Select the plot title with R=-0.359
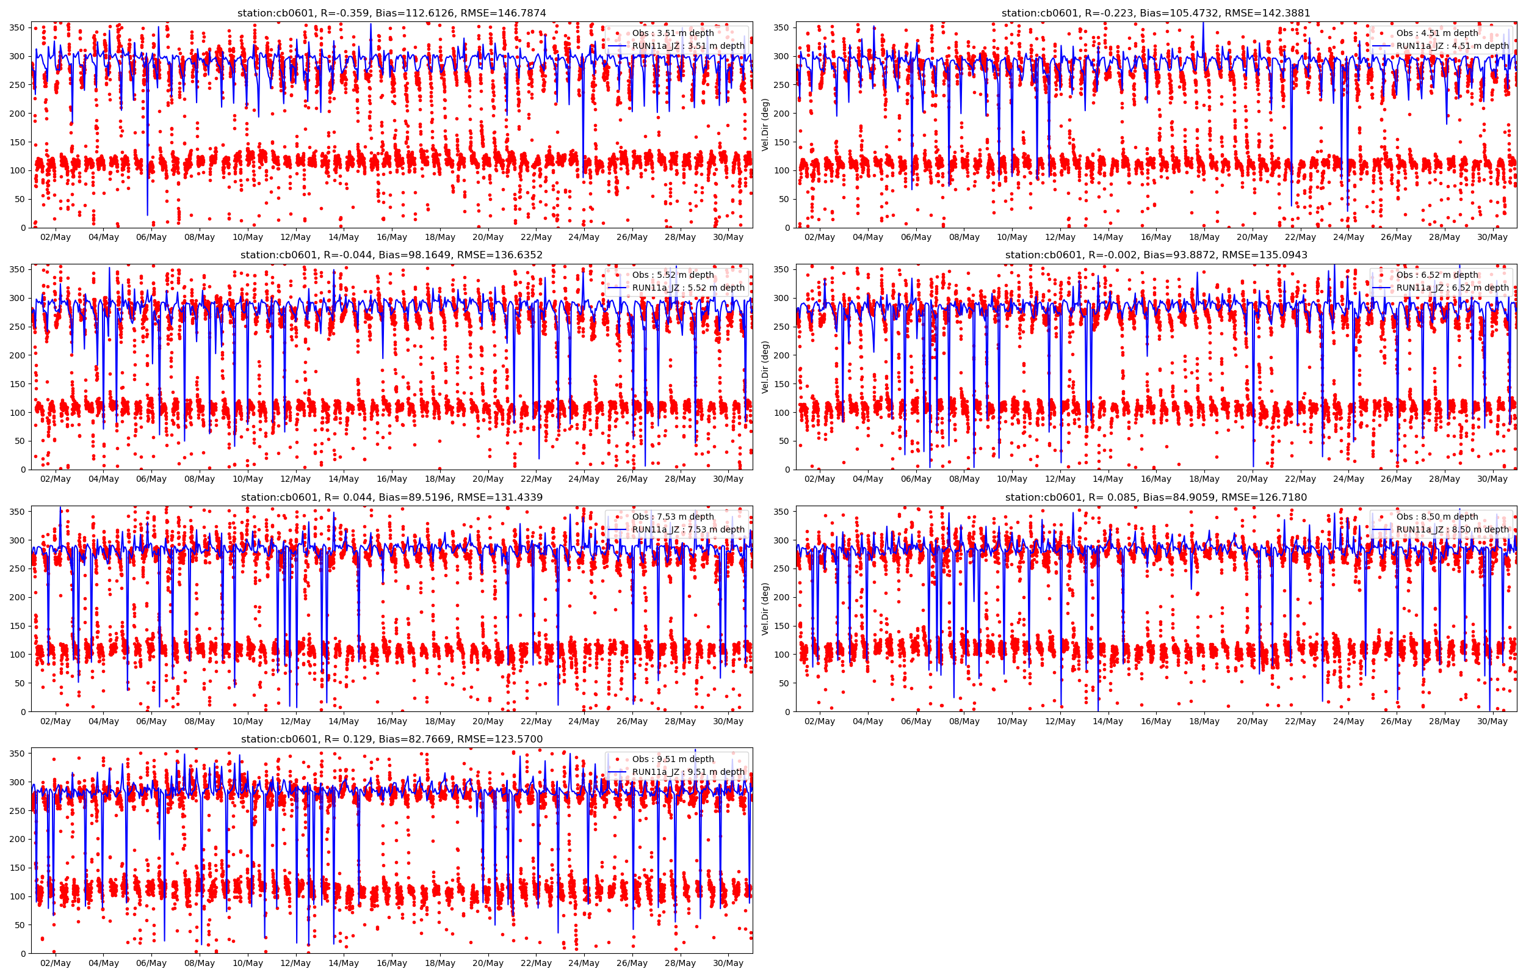Viewport: 1526px width, 977px height. pyautogui.click(x=391, y=13)
